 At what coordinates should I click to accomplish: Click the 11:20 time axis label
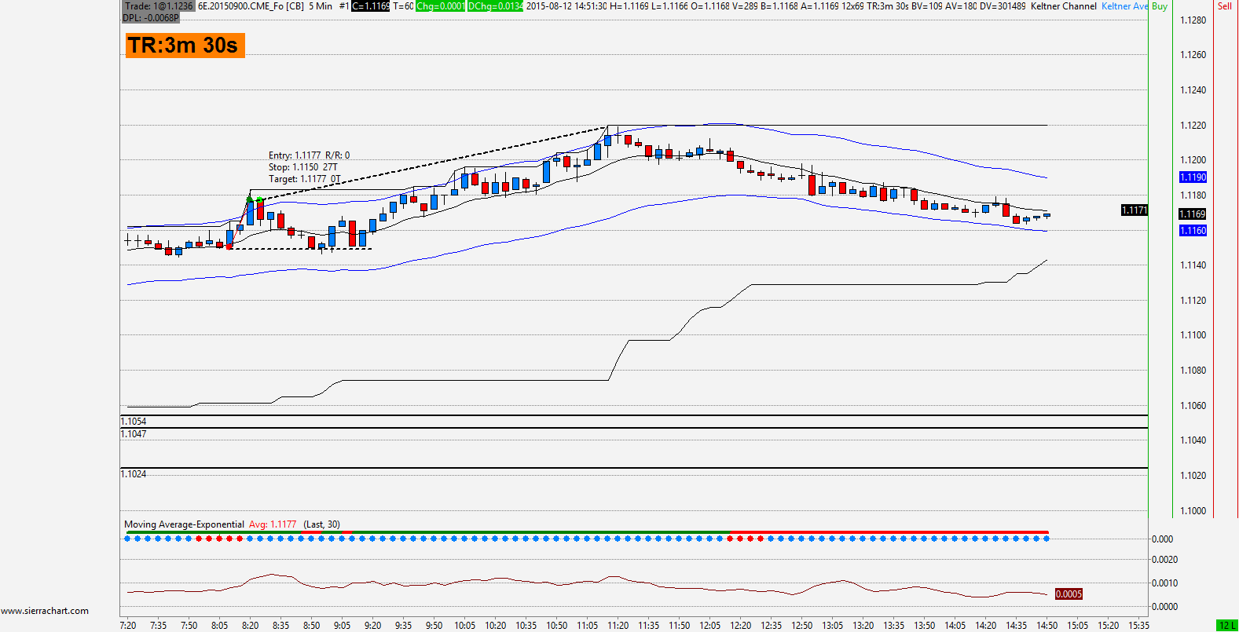(618, 626)
